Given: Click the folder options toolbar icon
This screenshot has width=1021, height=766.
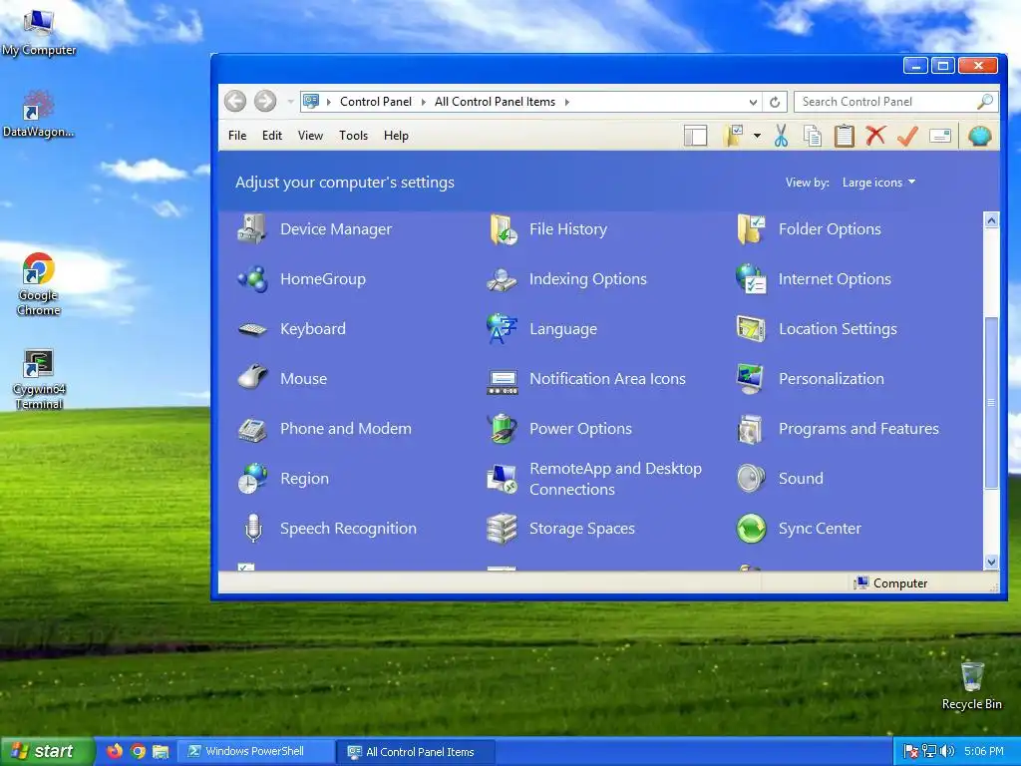Looking at the screenshot, I should point(733,136).
